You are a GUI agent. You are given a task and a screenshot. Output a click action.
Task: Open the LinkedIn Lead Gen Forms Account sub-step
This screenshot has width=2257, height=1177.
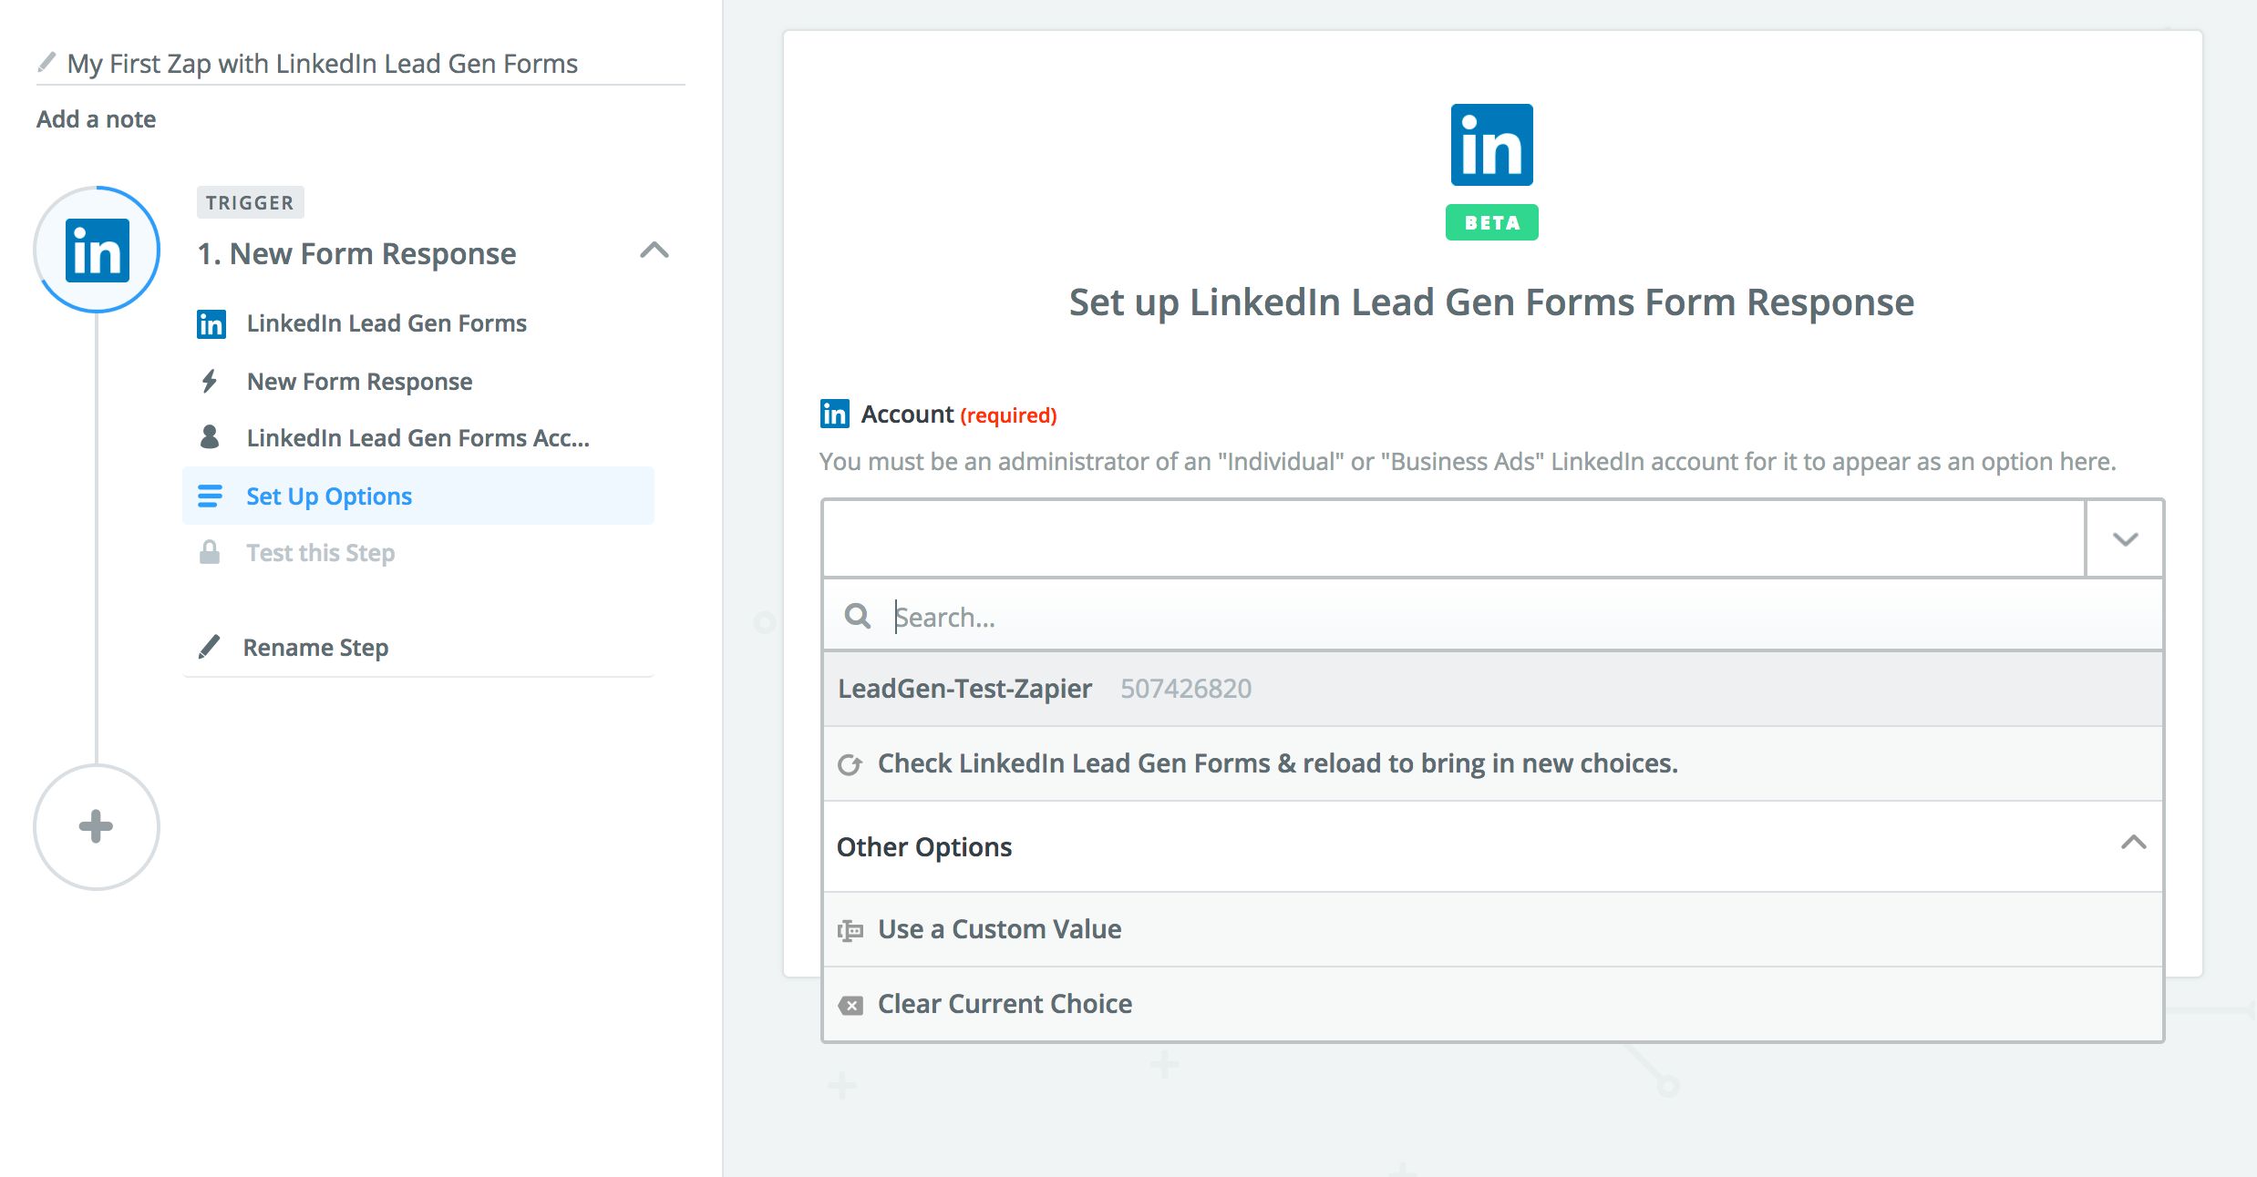417,438
